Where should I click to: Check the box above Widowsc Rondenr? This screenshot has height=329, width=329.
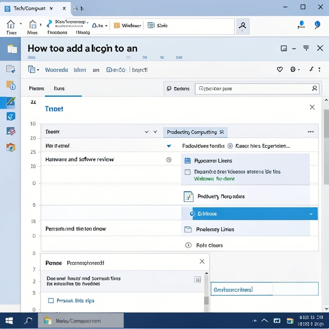[187, 172]
